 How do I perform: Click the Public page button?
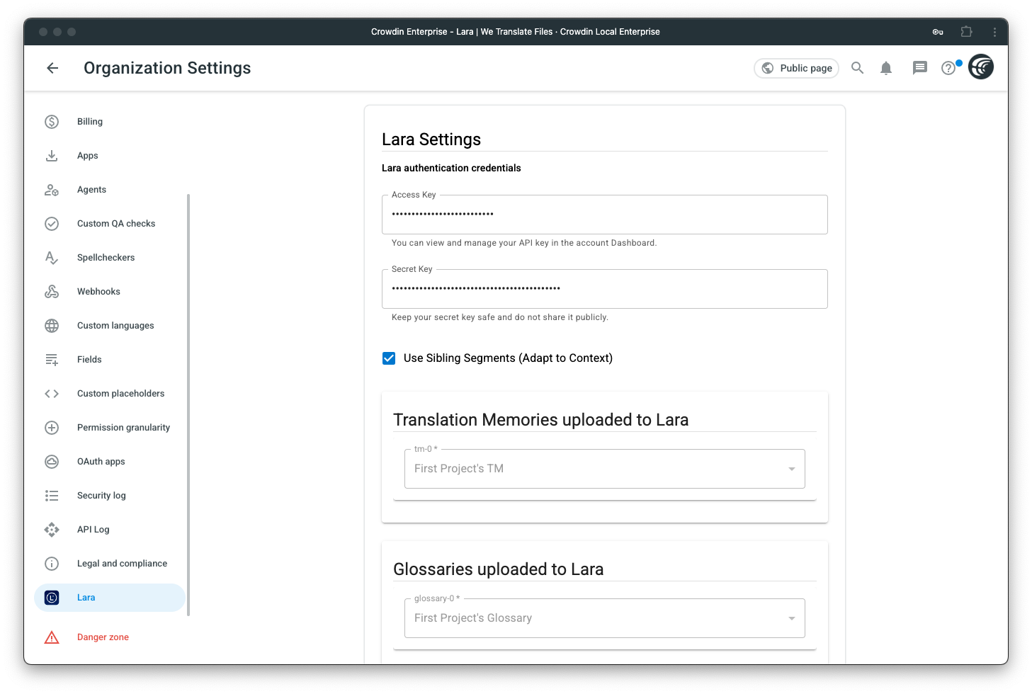[x=796, y=68]
